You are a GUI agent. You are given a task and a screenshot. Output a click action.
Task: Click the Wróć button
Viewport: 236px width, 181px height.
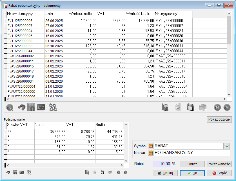219,173
